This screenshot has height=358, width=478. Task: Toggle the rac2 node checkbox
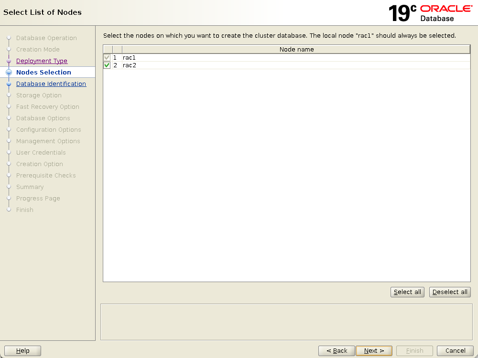[107, 65]
